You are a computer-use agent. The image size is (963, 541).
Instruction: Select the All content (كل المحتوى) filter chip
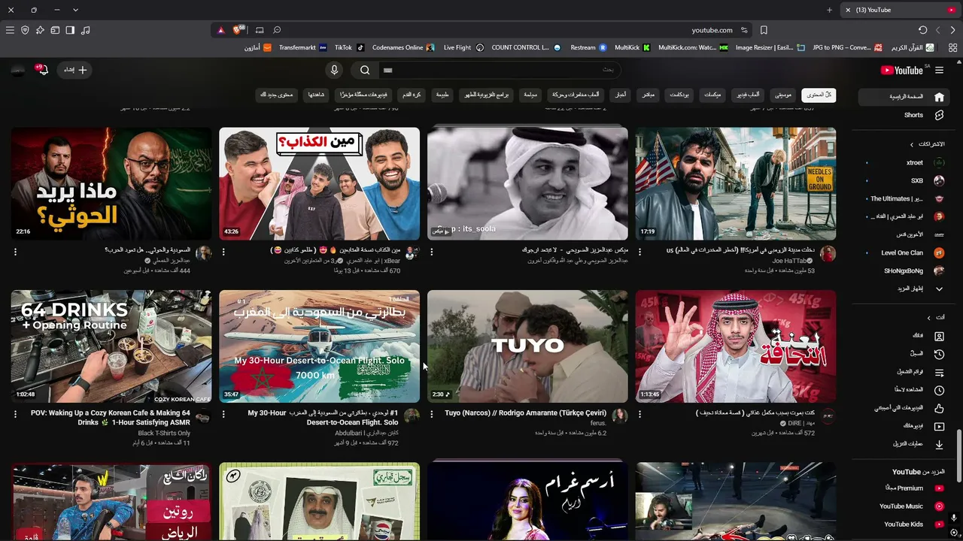819,95
